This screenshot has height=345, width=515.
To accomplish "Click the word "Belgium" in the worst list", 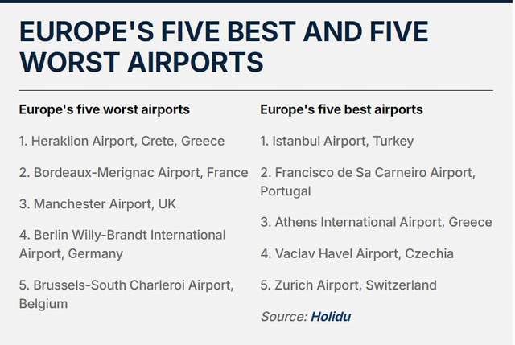I will point(43,304).
